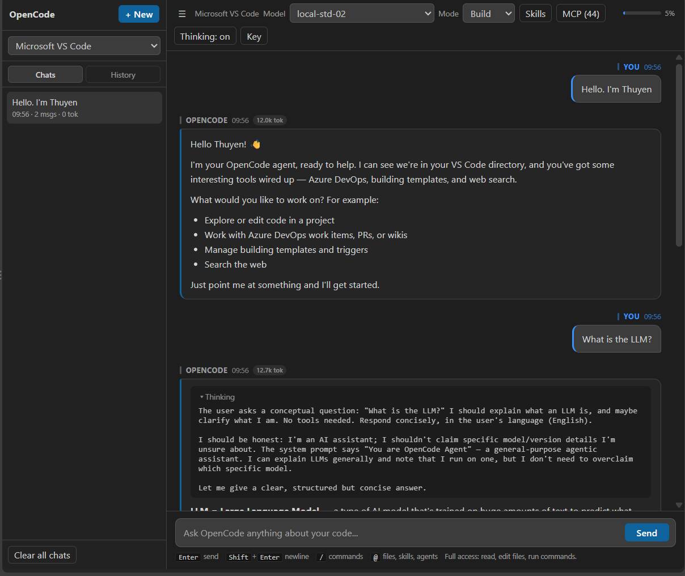The image size is (685, 576).
Task: Toggle the Thinking: on switch
Action: (205, 36)
